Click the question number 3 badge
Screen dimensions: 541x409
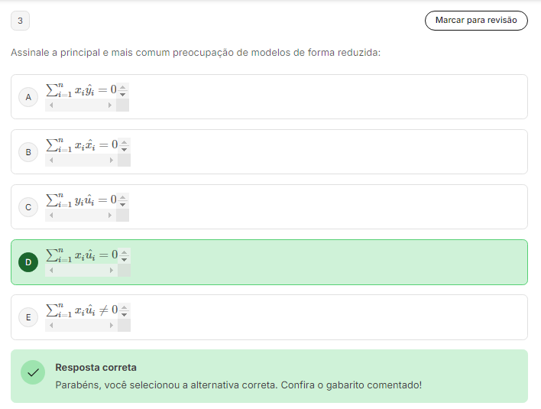pyautogui.click(x=20, y=21)
